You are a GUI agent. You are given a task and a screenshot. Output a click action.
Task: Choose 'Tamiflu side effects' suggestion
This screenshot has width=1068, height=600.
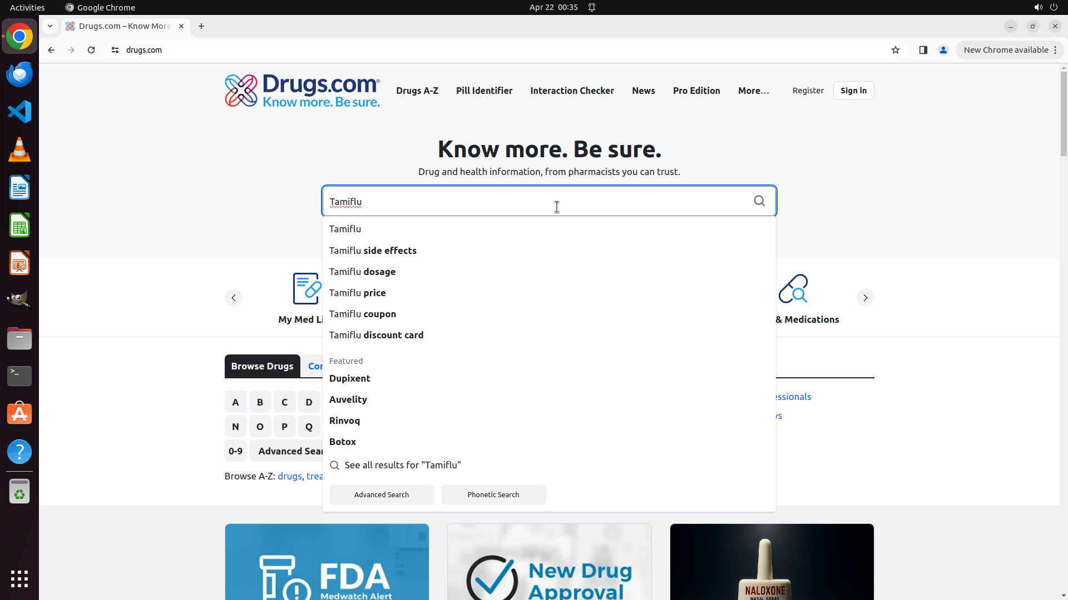point(373,251)
